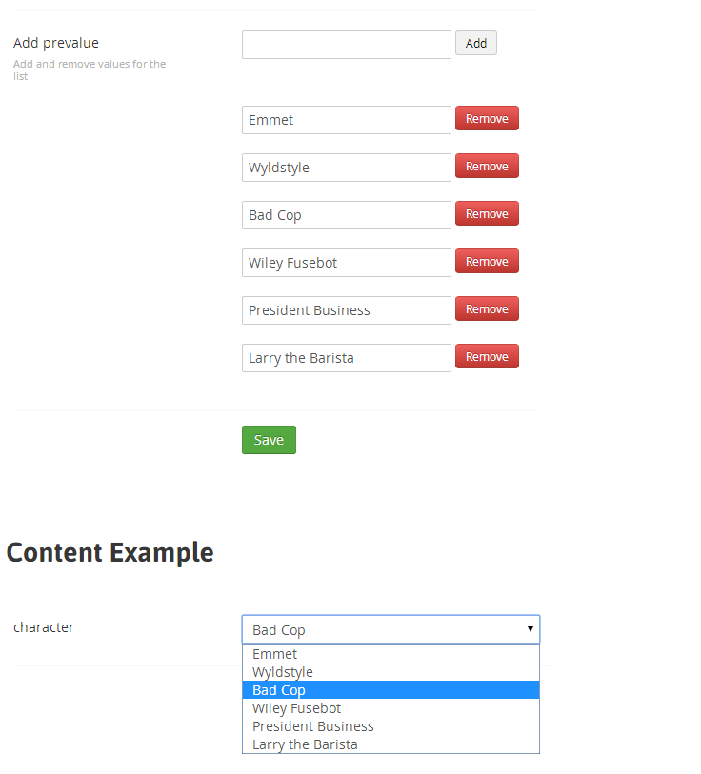Edit the Bad Cop prevalue text field
This screenshot has width=701, height=774.
click(346, 215)
